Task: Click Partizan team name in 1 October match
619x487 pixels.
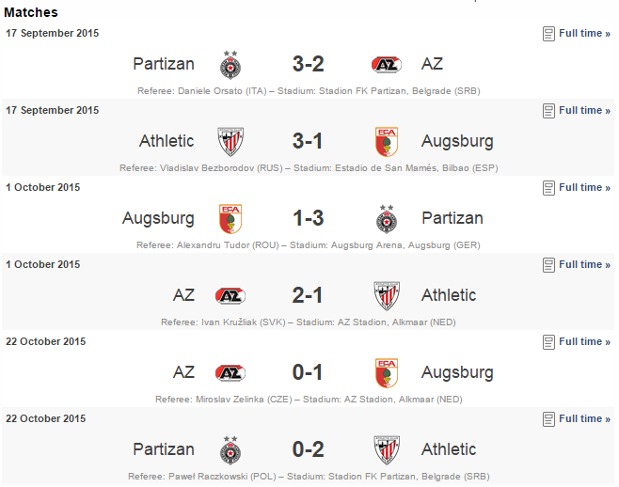Action: tap(452, 218)
